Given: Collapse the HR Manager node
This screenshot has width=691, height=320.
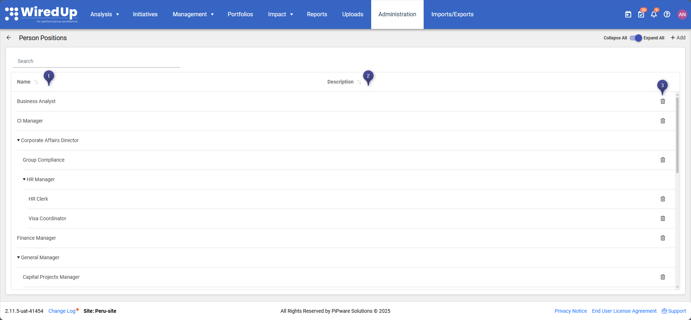Looking at the screenshot, I should coord(24,179).
